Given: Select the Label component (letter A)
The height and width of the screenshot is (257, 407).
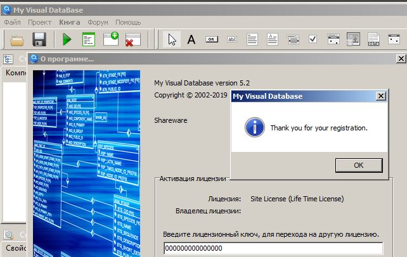Looking at the screenshot, I should [191, 39].
